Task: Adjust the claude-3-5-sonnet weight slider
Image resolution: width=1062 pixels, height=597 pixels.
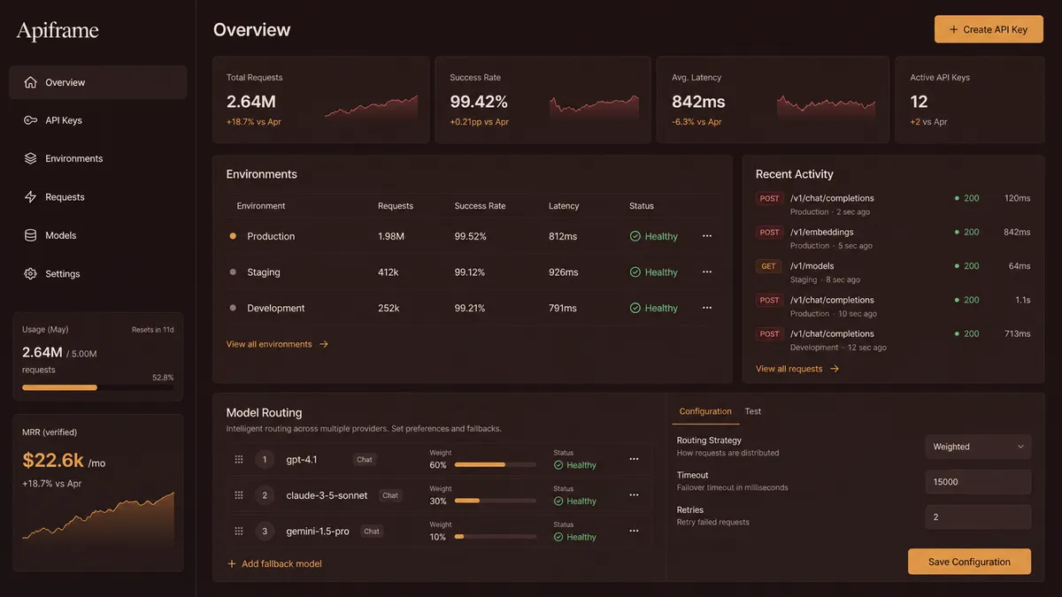Action: point(495,501)
